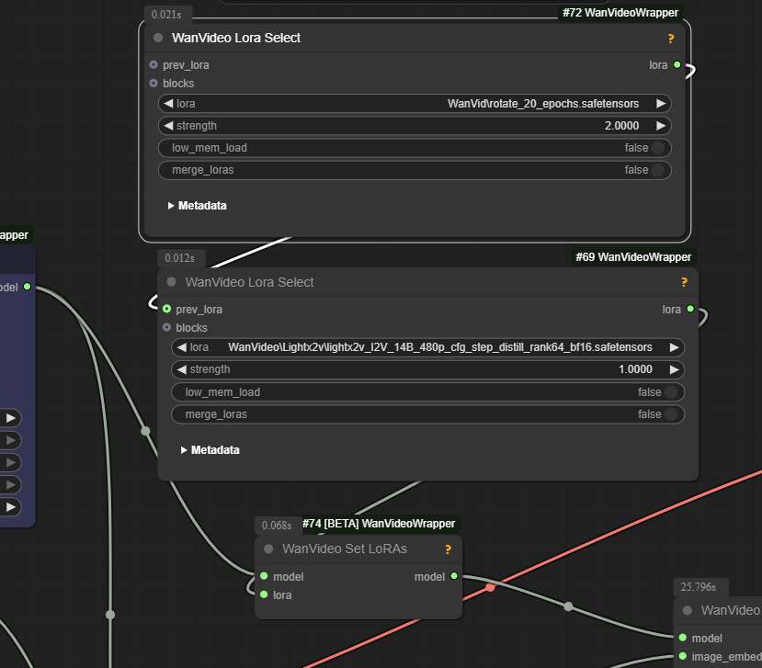
Task: Open help for node #72 Lora Select
Action: click(x=671, y=39)
